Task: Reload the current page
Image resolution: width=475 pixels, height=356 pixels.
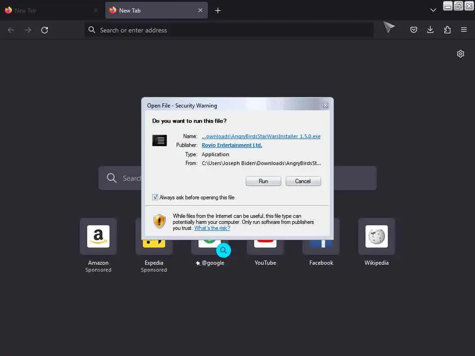Action: click(x=45, y=30)
